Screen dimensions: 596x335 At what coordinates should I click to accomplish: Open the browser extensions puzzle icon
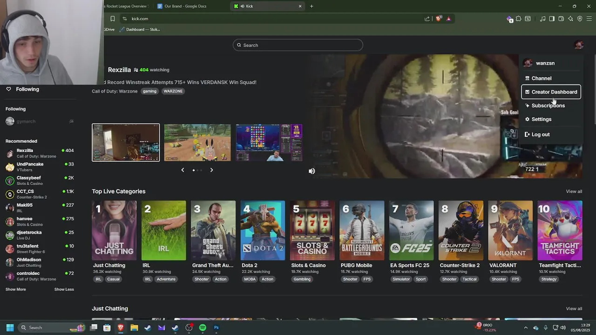pos(518,19)
